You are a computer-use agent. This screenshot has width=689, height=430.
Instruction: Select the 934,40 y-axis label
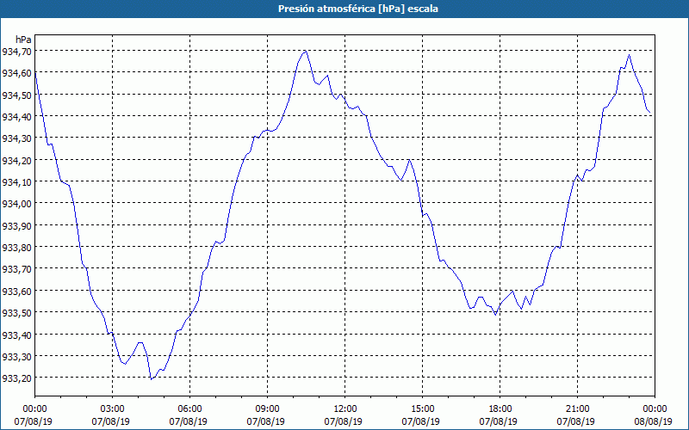coord(16,117)
